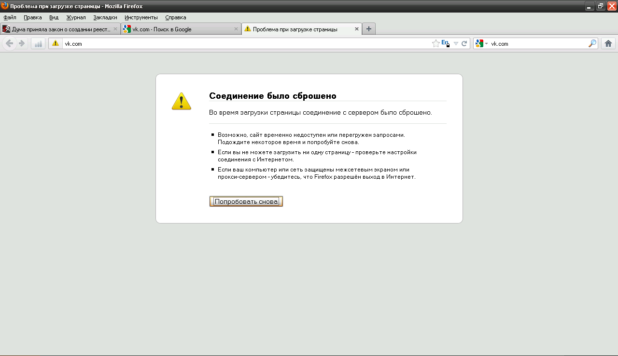
Task: Open the Инструменты menu
Action: (141, 17)
